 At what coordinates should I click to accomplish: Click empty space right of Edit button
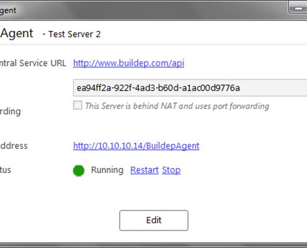[x=246, y=220]
